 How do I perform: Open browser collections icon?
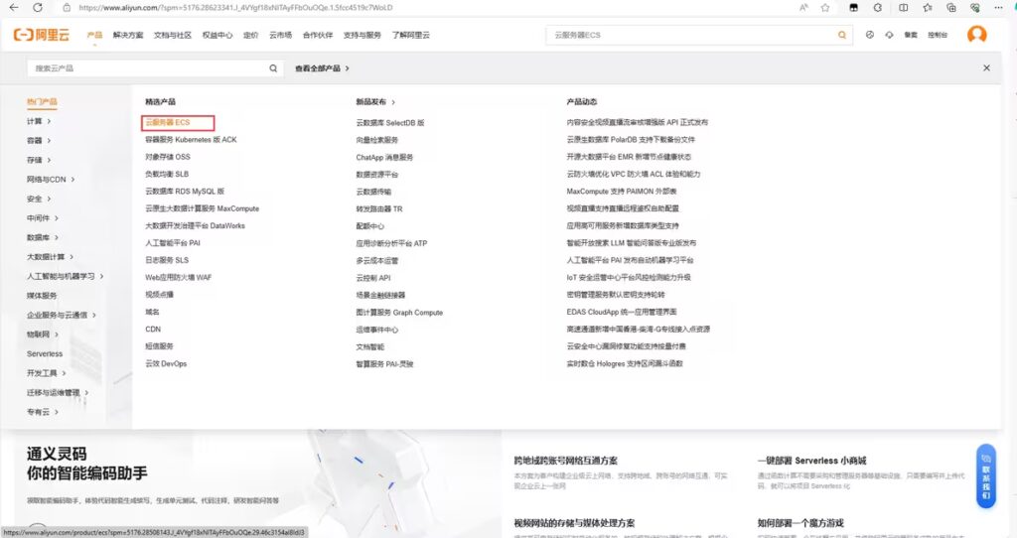coord(951,8)
